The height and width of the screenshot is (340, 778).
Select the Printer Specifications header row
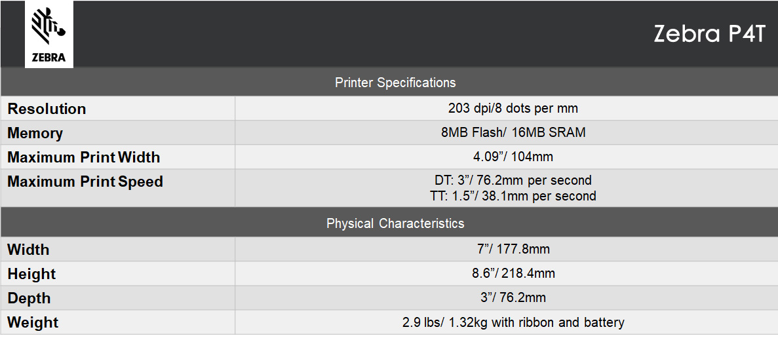point(395,83)
